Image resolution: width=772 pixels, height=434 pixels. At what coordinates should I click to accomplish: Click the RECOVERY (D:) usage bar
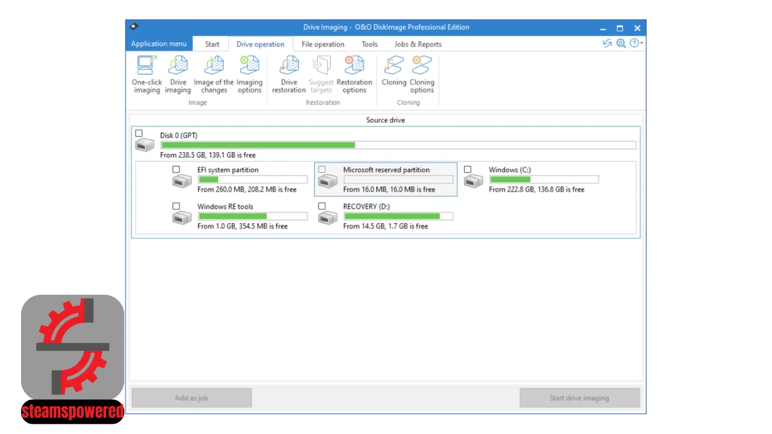[x=398, y=216]
